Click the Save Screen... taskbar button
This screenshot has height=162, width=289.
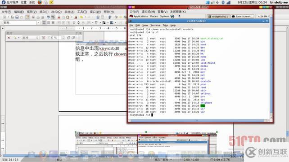click(x=242, y=17)
